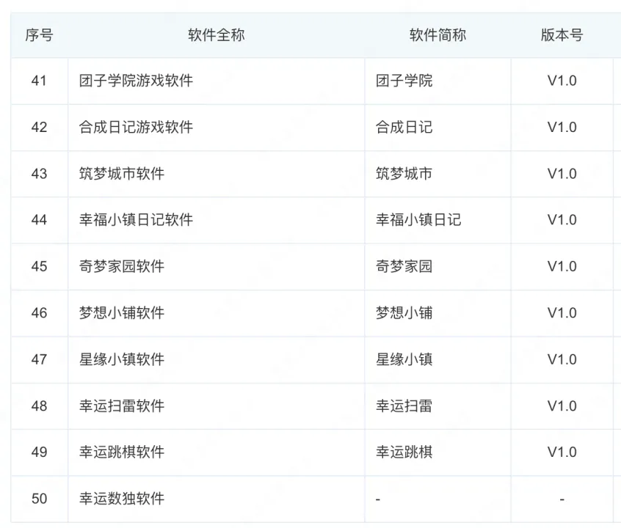Click the 软件全称 column header
Image resolution: width=621 pixels, height=528 pixels.
click(x=216, y=35)
